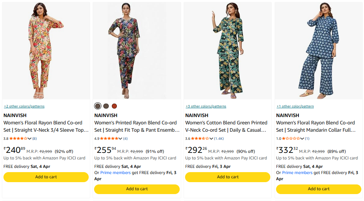The image size is (364, 201).
Task: Click the 3.6 star rating icons
Action: click(200, 139)
